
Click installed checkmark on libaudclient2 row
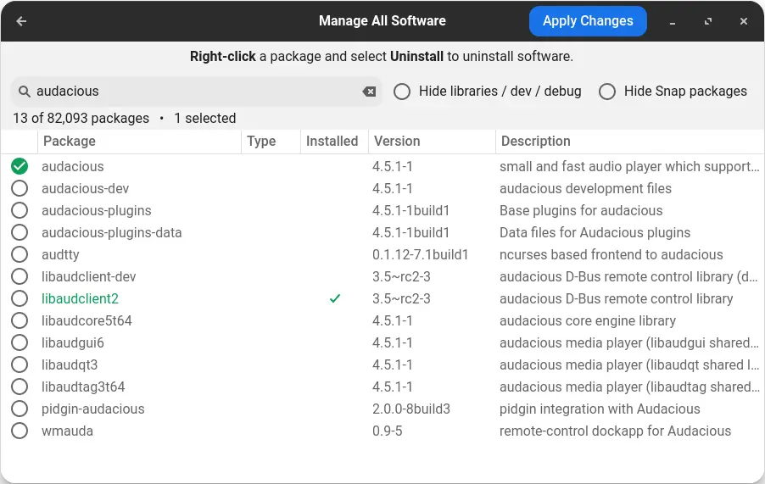point(335,298)
